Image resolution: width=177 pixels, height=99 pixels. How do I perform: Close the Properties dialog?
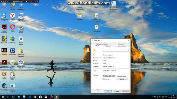(129, 40)
